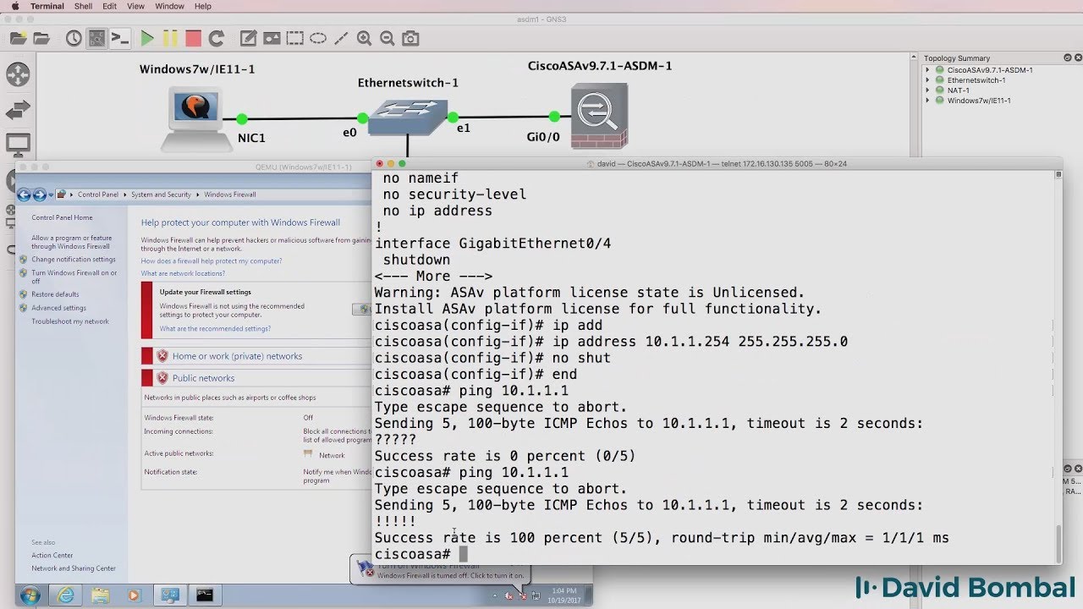The image size is (1083, 609).
Task: Select NAT-1 row in Topology Summary
Action: [x=958, y=91]
